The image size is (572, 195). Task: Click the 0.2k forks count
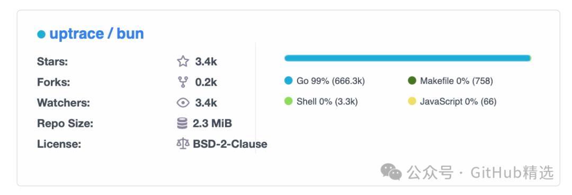pos(206,82)
